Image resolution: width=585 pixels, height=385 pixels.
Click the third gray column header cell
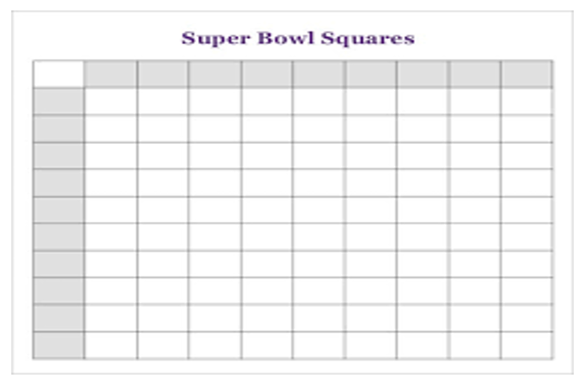pyautogui.click(x=215, y=75)
